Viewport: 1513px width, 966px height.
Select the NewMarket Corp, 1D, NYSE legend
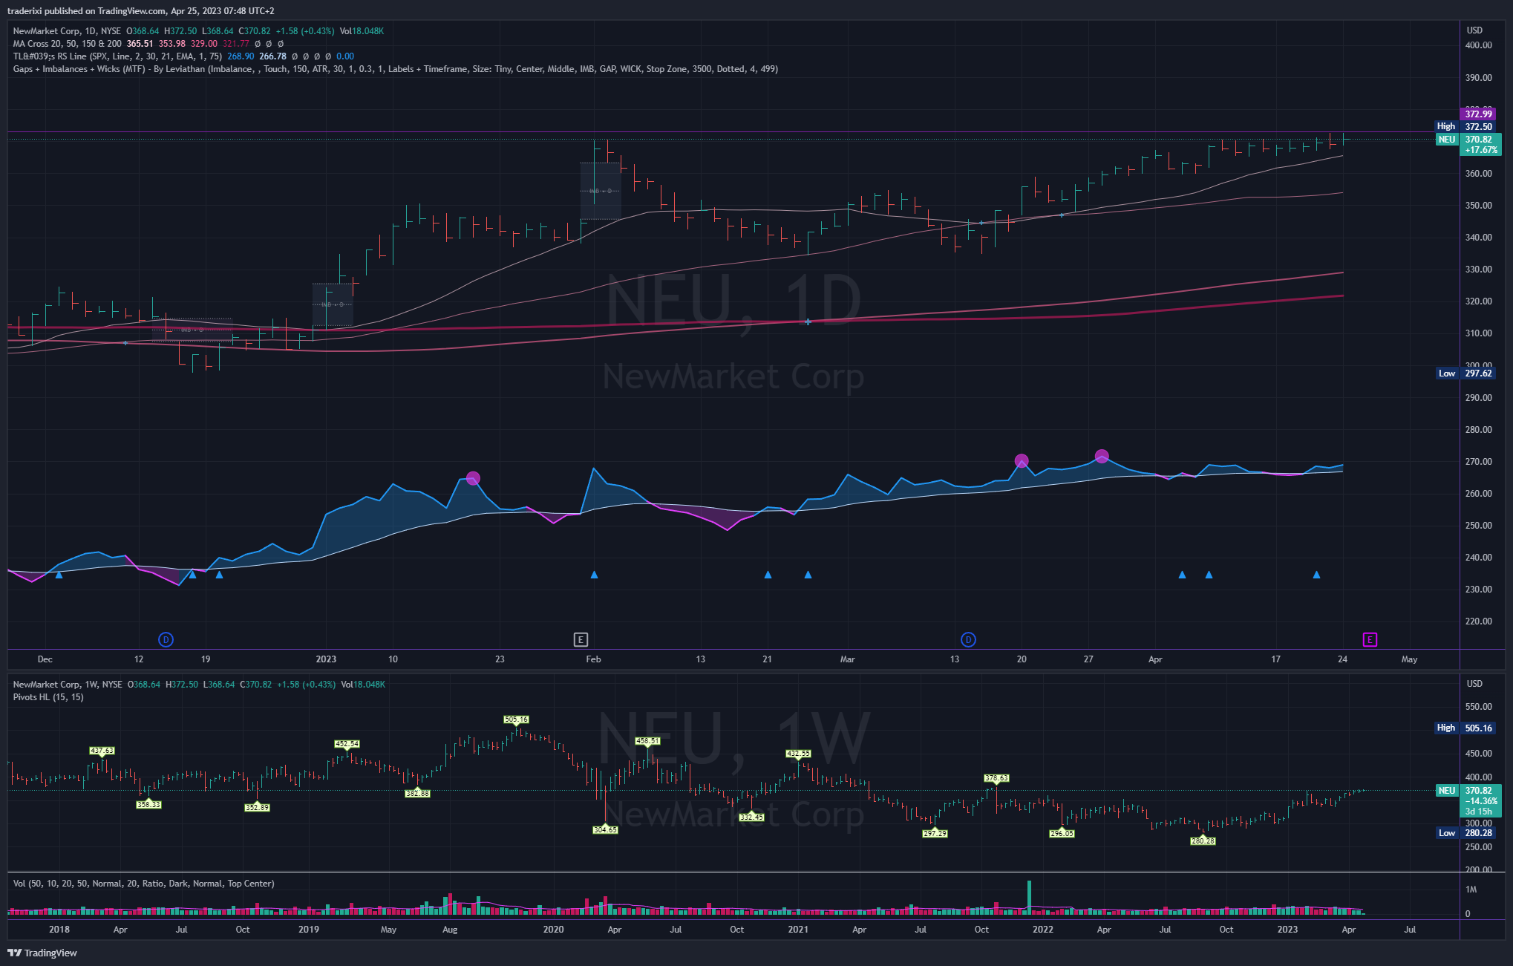(x=67, y=31)
